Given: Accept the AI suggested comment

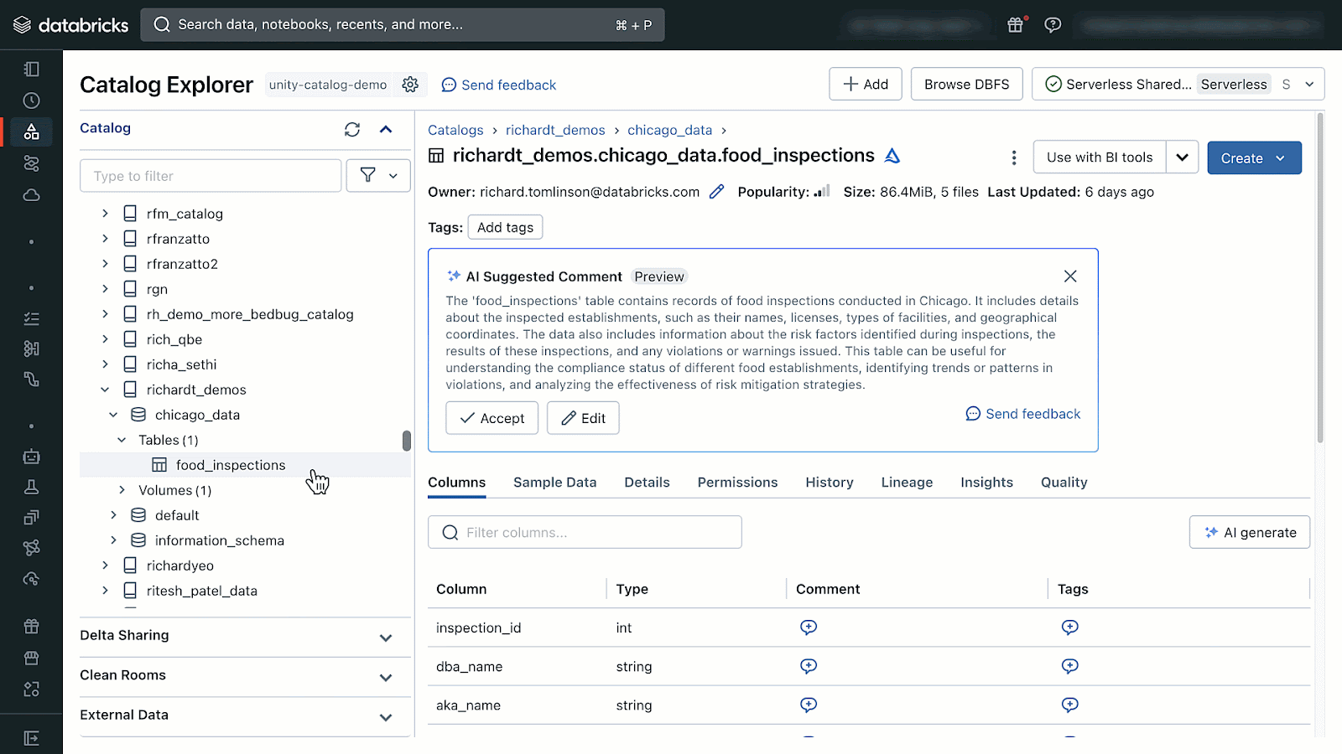Looking at the screenshot, I should [x=492, y=418].
